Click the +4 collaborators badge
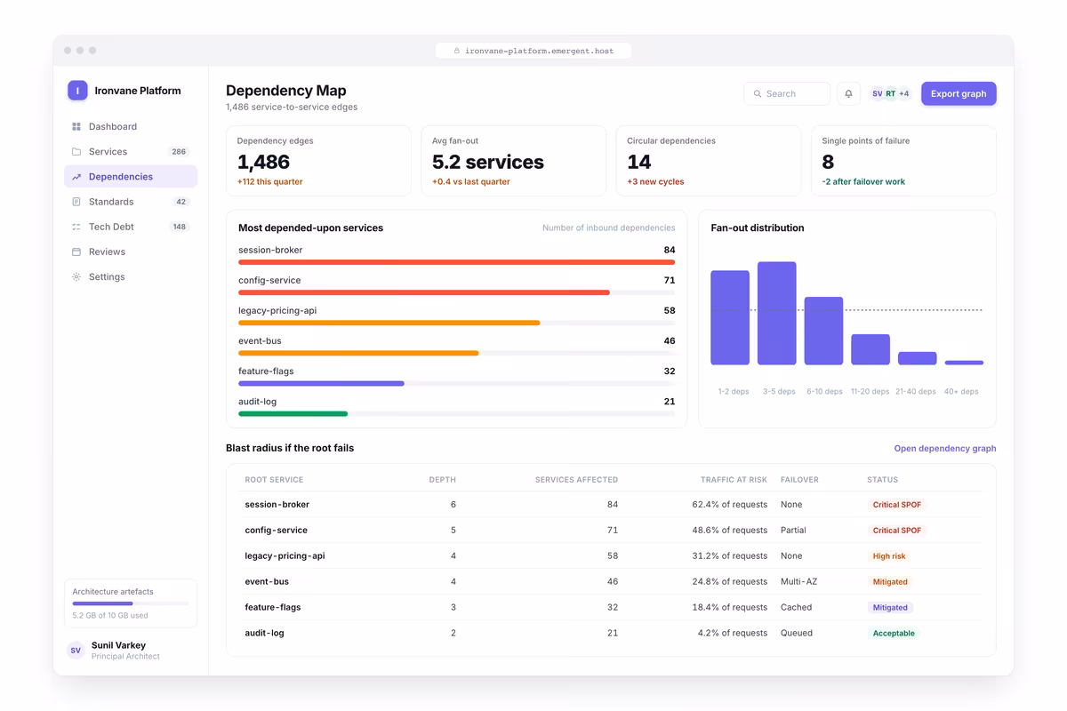The image size is (1067, 711). point(904,93)
